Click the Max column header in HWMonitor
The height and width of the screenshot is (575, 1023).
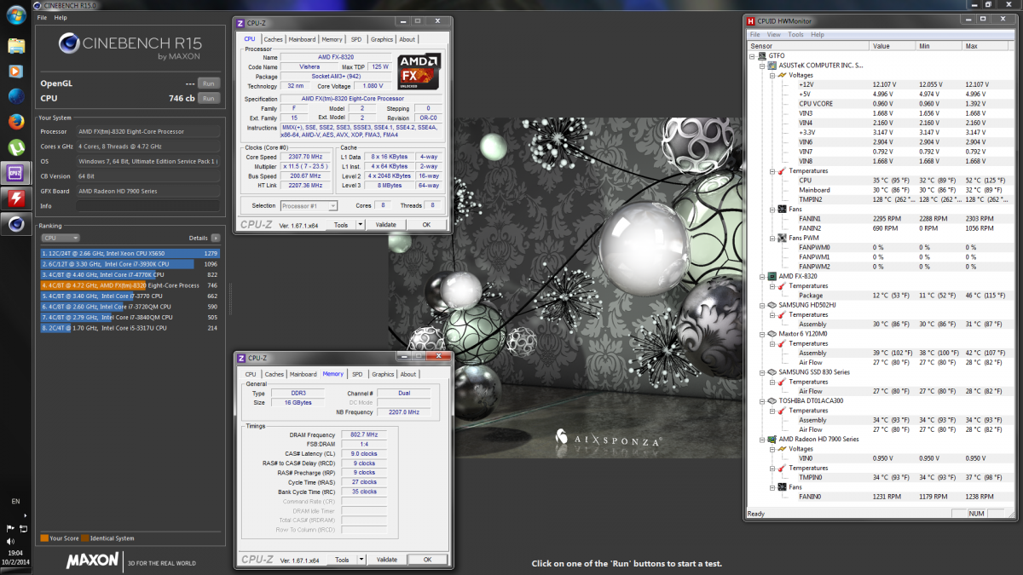[x=984, y=46]
